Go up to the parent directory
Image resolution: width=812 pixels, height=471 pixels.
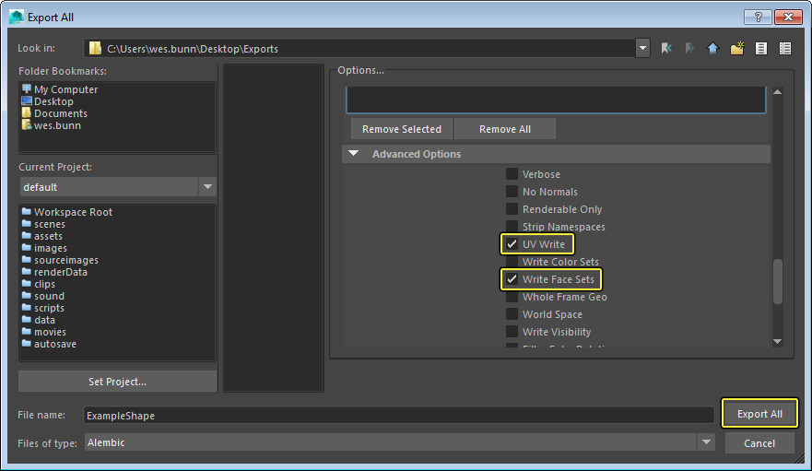click(x=712, y=48)
